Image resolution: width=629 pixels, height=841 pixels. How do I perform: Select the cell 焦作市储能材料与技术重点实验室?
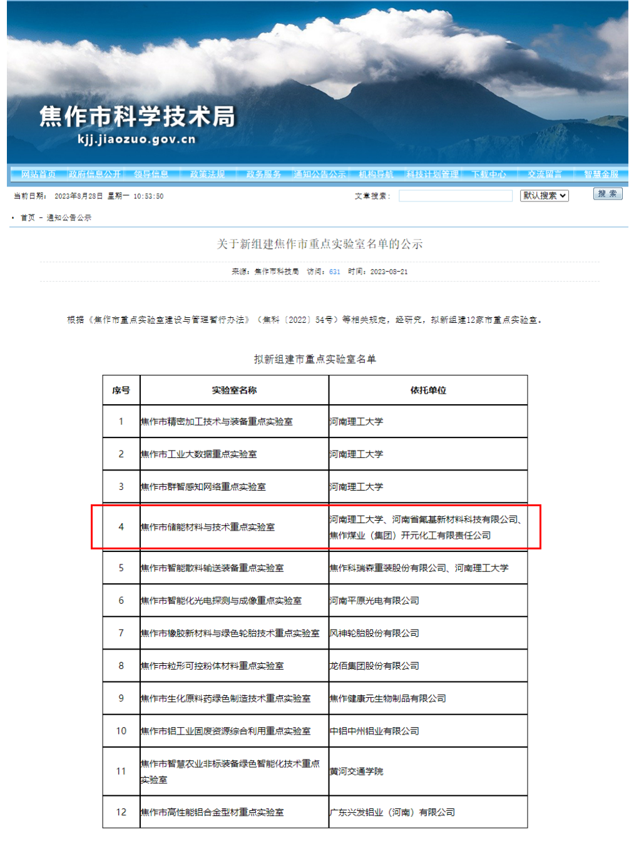(x=234, y=527)
